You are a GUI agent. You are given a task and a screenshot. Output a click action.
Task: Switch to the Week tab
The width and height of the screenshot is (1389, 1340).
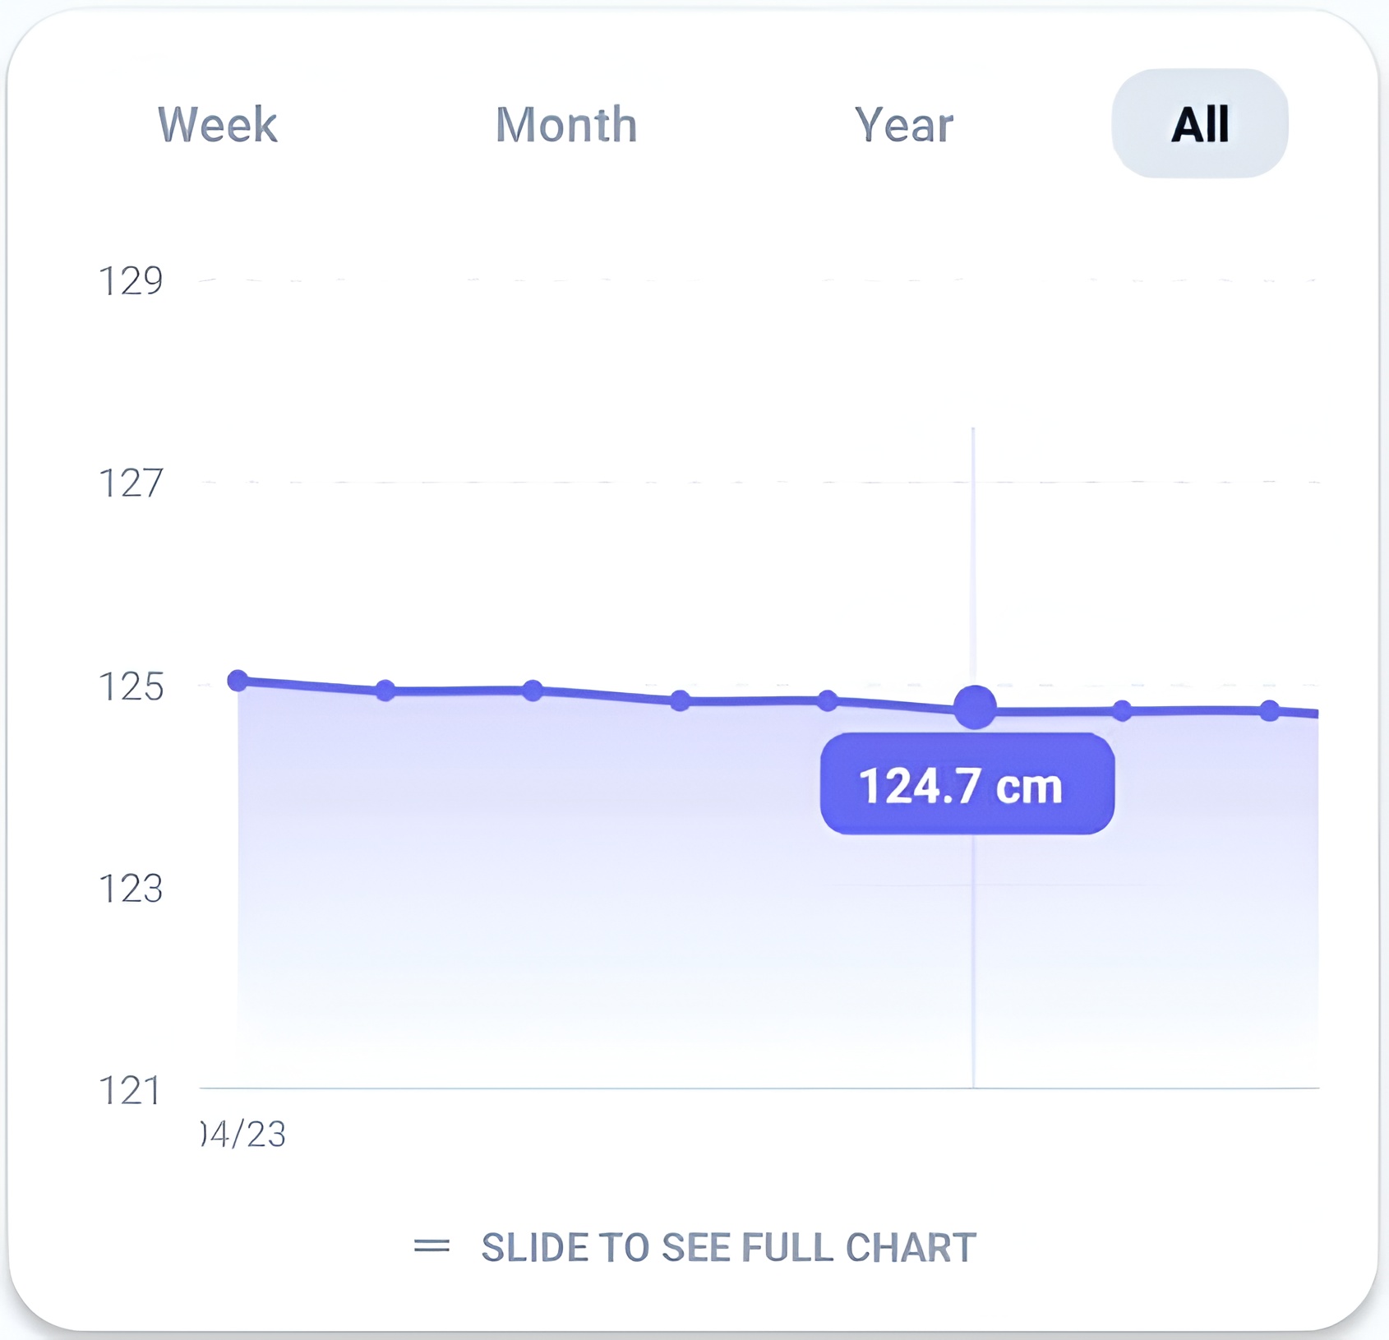(217, 125)
